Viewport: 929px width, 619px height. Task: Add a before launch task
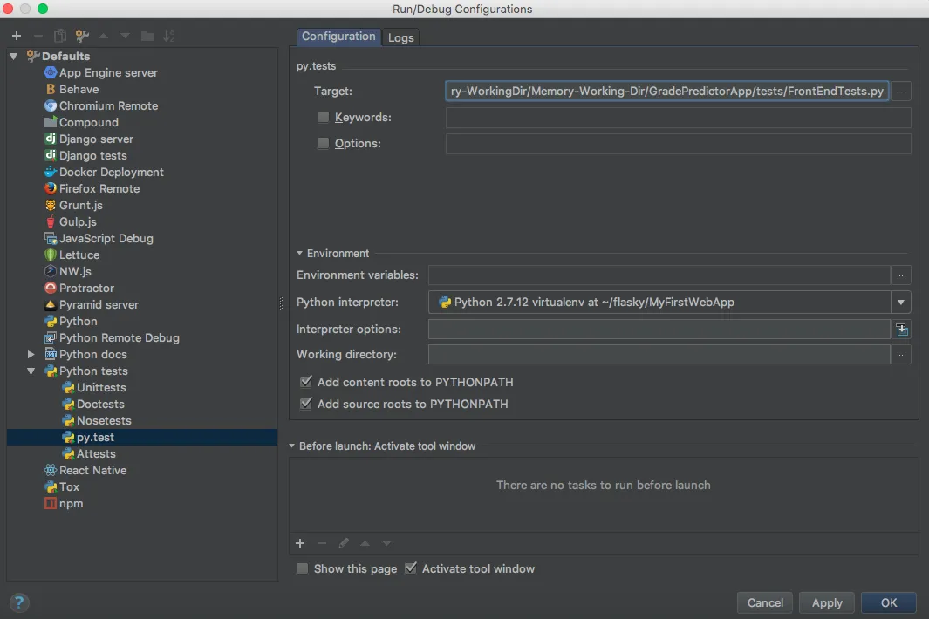point(300,544)
